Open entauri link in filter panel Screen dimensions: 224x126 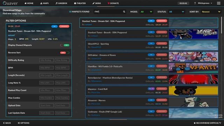12,35
